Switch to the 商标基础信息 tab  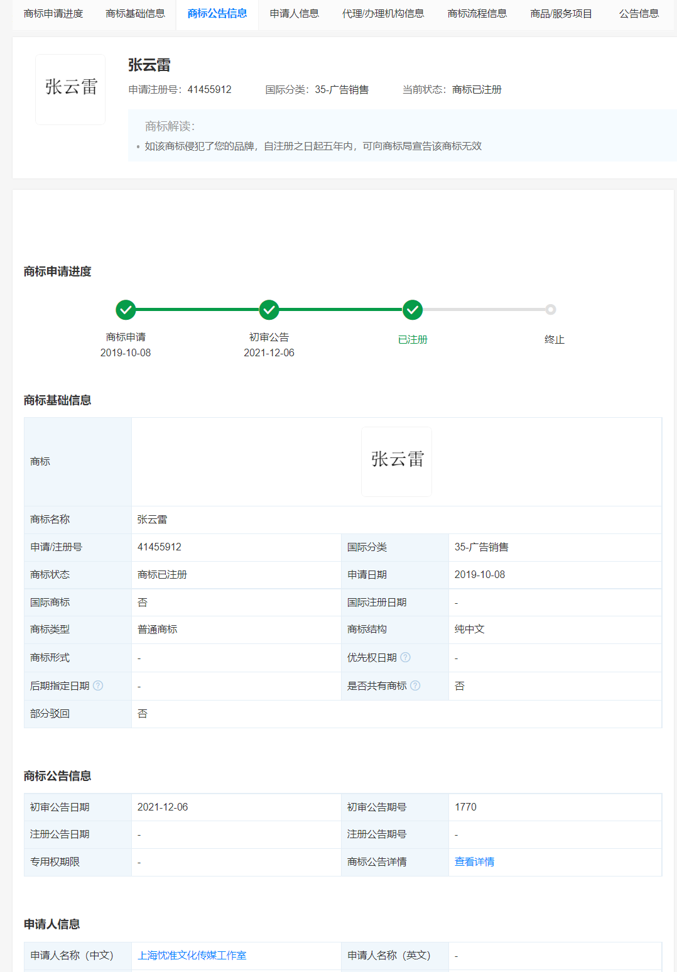pos(135,14)
